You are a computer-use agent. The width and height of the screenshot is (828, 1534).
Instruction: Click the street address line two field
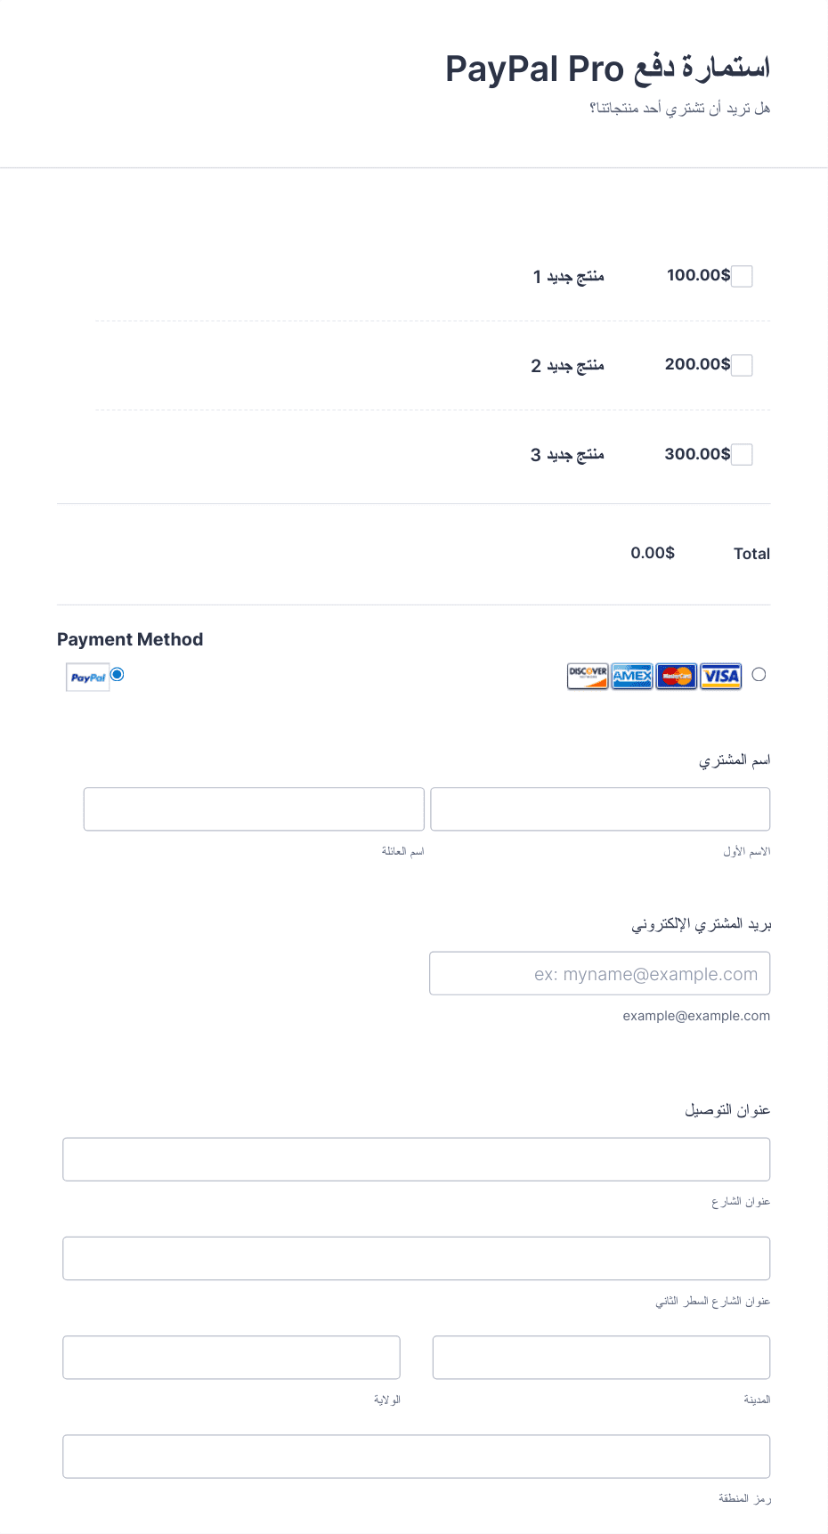coord(417,1258)
